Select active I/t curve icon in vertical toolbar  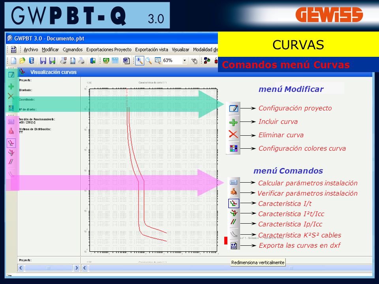[x=11, y=143]
